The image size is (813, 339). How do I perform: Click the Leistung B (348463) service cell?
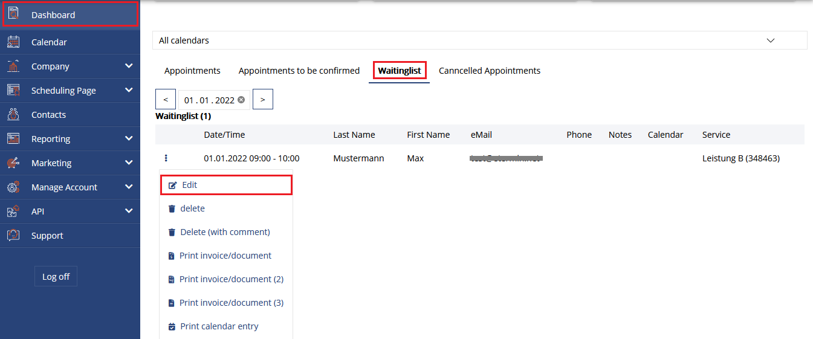coord(741,158)
